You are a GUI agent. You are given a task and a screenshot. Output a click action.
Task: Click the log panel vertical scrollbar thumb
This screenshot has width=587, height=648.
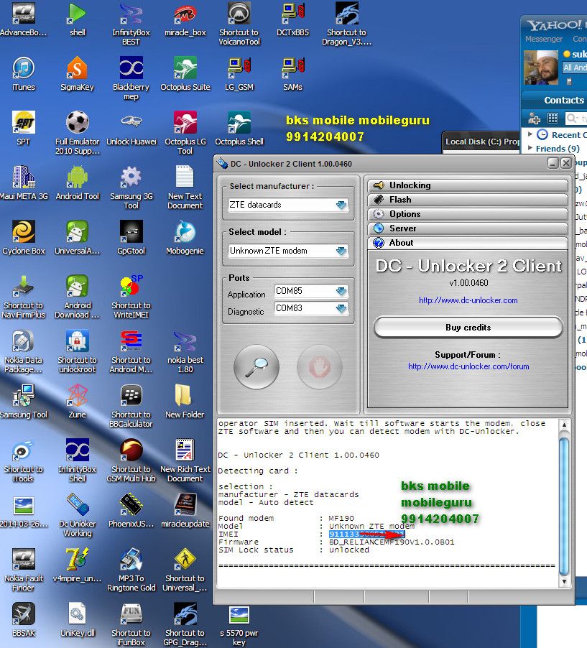pyautogui.click(x=564, y=506)
